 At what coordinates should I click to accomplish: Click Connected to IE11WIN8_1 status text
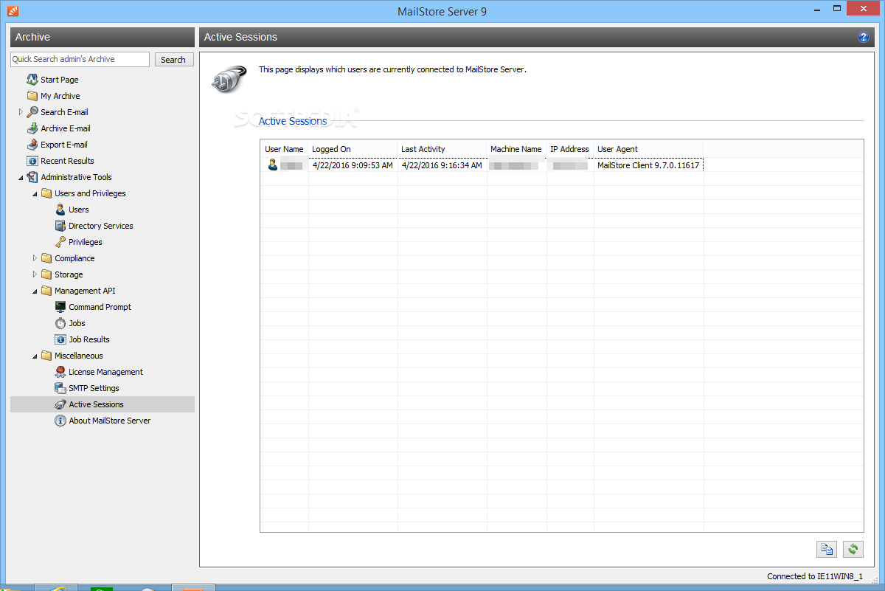click(x=815, y=576)
